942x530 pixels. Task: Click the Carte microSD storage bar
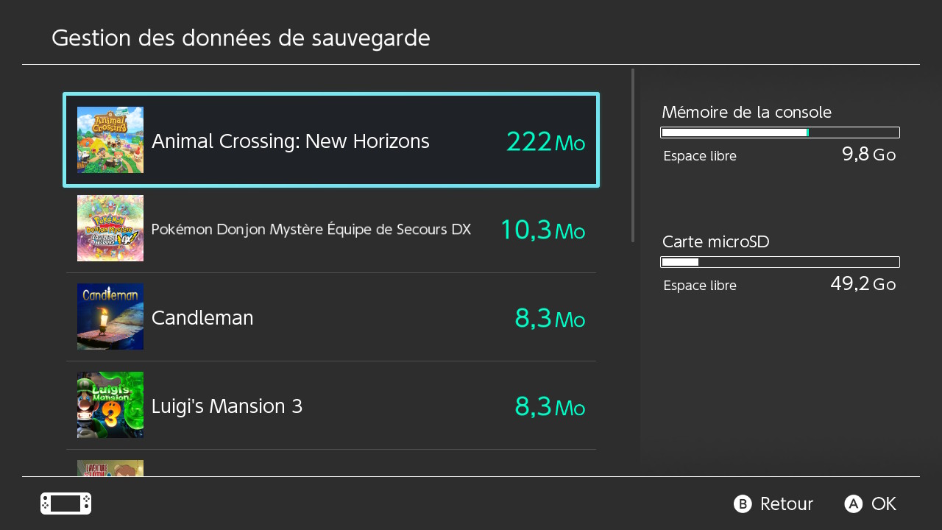(x=780, y=262)
